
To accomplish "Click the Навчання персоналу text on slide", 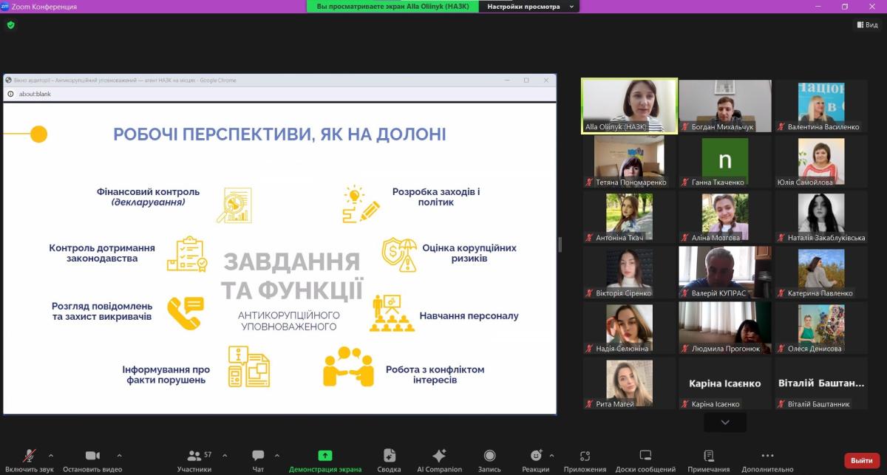I will click(x=469, y=315).
